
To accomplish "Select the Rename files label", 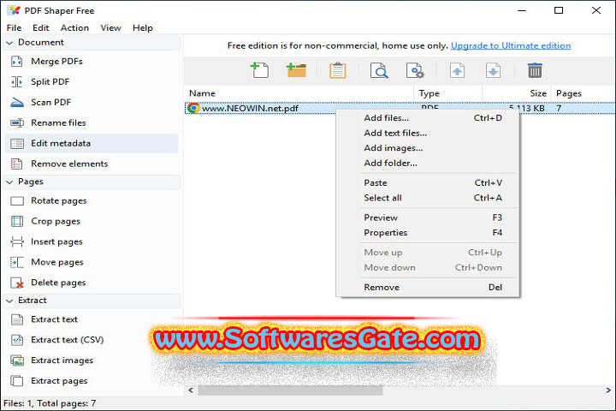I will coord(58,122).
